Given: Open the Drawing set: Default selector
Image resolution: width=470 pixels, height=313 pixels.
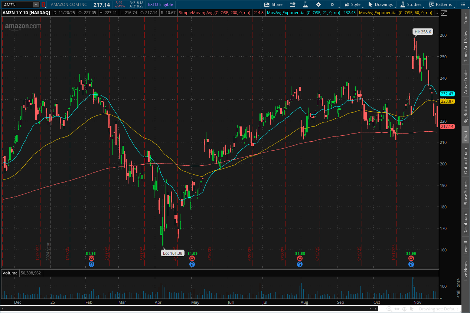Looking at the screenshot, I should [438, 309].
